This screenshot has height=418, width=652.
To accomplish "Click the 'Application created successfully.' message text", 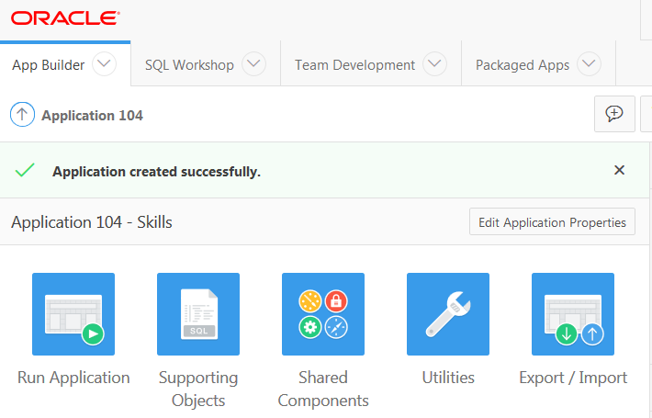I will coord(156,172).
